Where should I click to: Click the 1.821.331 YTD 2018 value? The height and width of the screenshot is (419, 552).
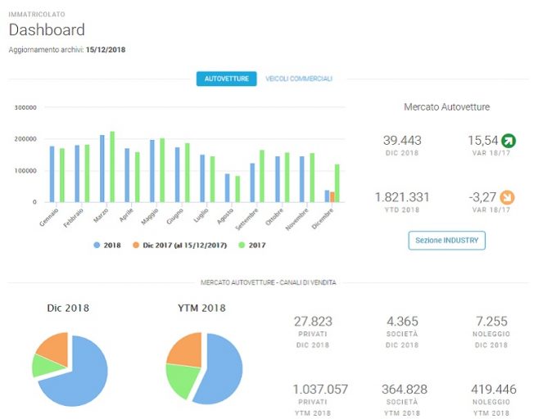point(402,197)
